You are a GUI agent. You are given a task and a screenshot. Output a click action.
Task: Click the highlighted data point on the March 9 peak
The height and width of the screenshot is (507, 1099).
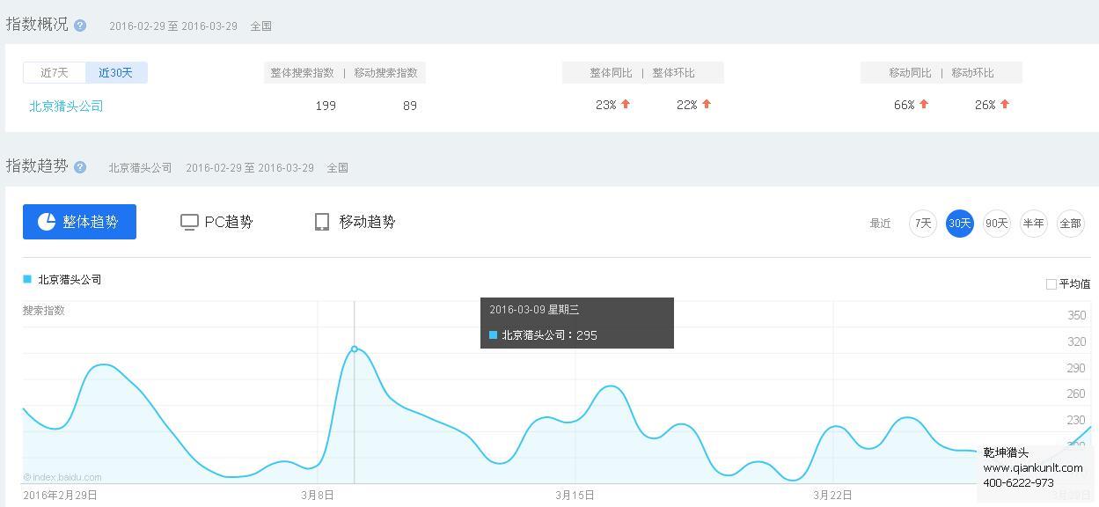[355, 349]
